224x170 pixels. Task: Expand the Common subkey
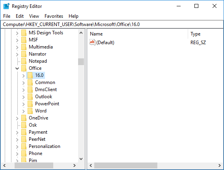click(24, 83)
